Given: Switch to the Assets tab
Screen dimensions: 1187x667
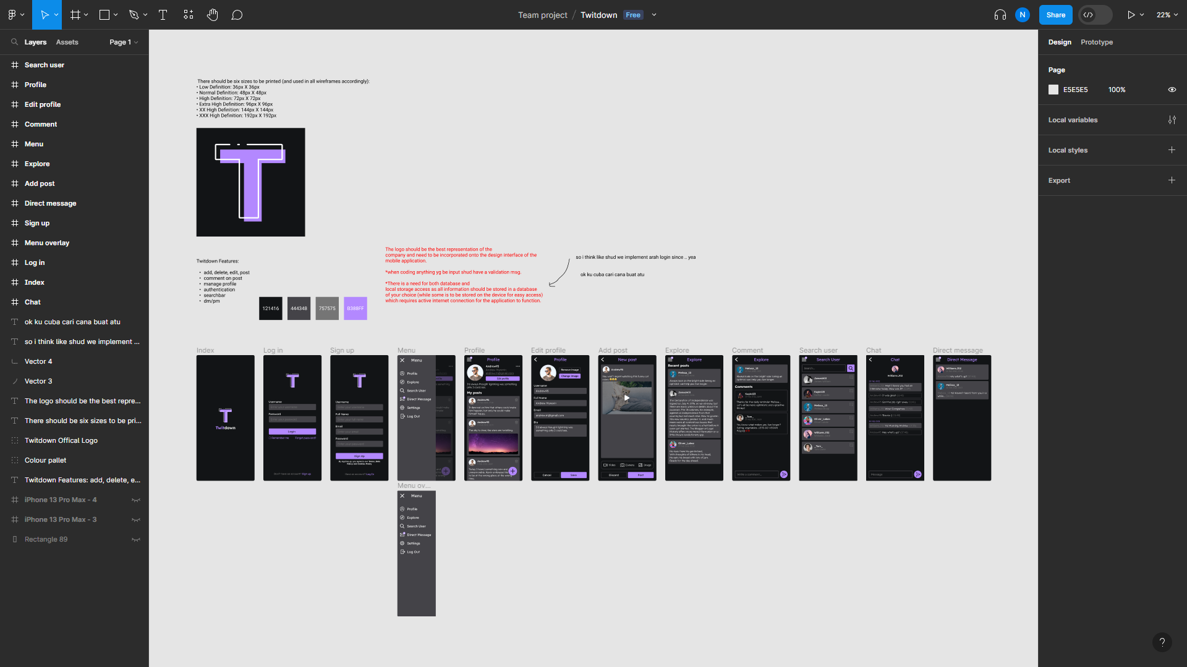Looking at the screenshot, I should [67, 42].
